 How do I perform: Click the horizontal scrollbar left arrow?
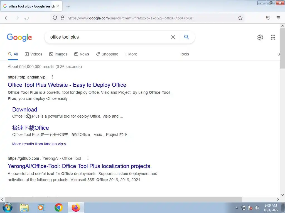pyautogui.click(x=2, y=199)
